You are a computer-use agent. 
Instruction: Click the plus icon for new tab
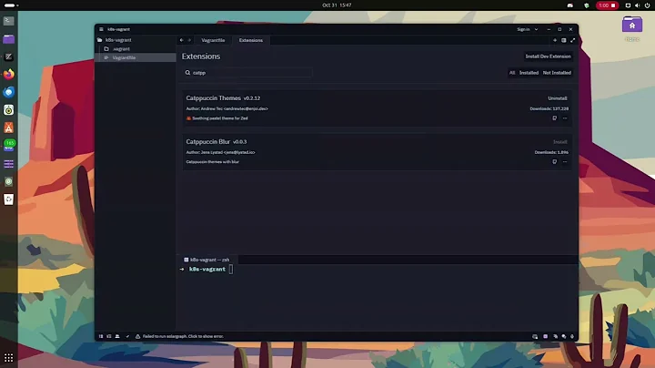(555, 40)
